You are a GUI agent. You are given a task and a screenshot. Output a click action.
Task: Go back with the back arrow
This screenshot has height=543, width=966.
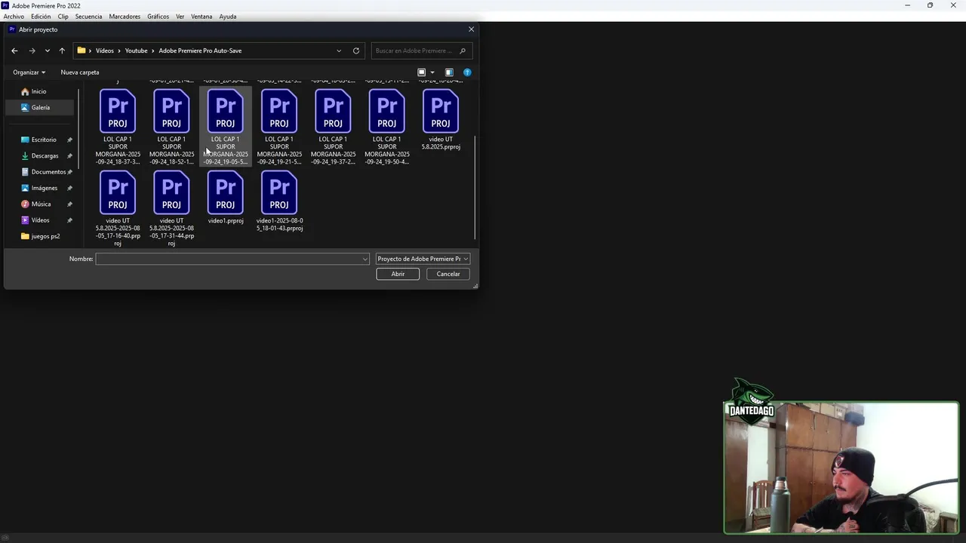[x=14, y=51]
